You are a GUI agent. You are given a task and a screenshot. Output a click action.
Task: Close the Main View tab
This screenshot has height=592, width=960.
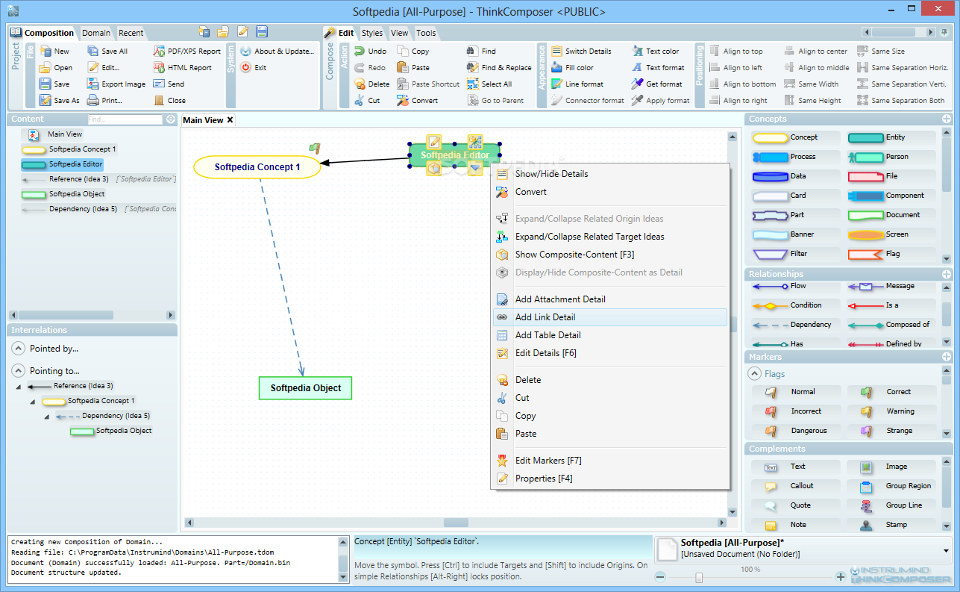230,120
